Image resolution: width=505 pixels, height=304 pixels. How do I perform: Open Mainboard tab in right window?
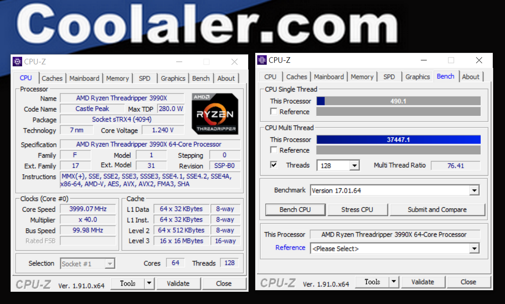tap(329, 77)
